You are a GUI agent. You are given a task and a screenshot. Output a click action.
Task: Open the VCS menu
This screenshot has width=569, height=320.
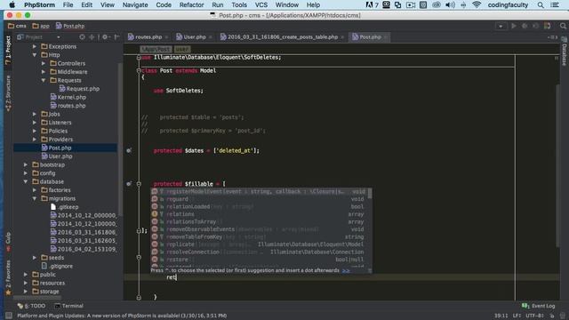pos(260,4)
